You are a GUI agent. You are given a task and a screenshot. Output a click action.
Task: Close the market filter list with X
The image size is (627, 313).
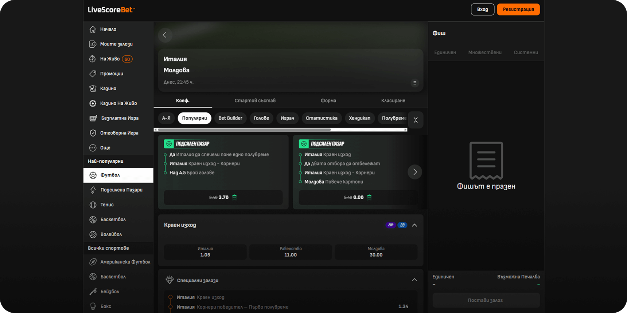[x=416, y=120]
